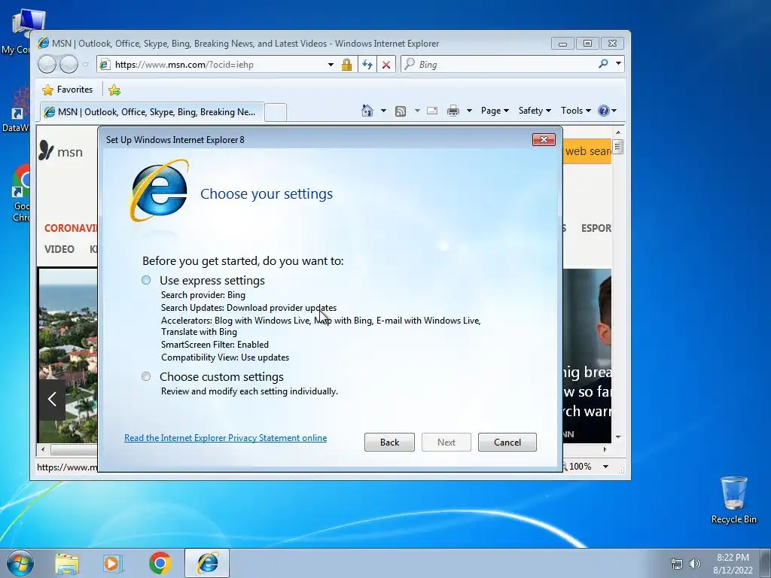Screen dimensions: 771x578
Task: Click the horizontal scrollbar left arrow
Action: (x=43, y=449)
